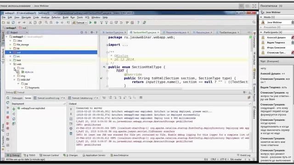The width and height of the screenshot is (294, 165).
Task: Toggle the first layout button in webinar top bar
Action: pyautogui.click(x=241, y=6)
